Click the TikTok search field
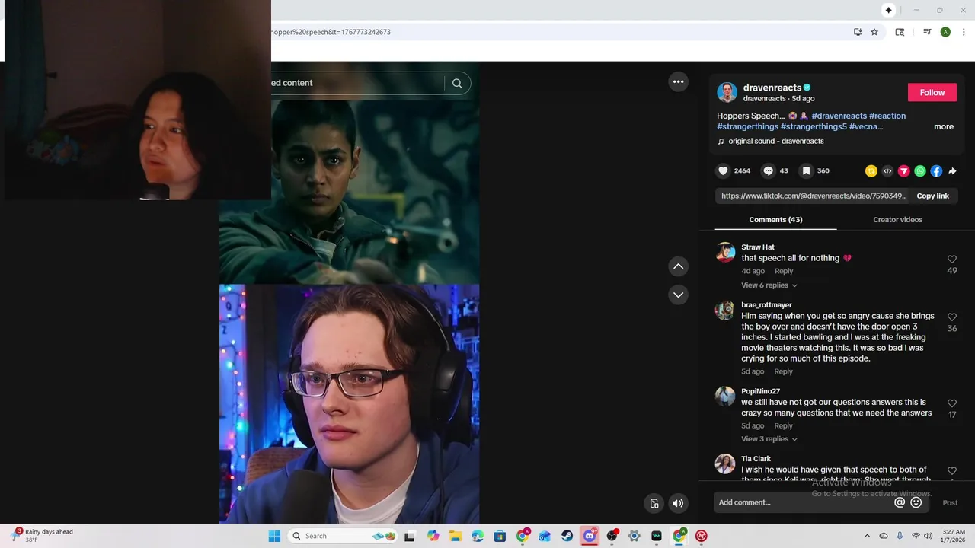The width and height of the screenshot is (975, 548). click(358, 83)
